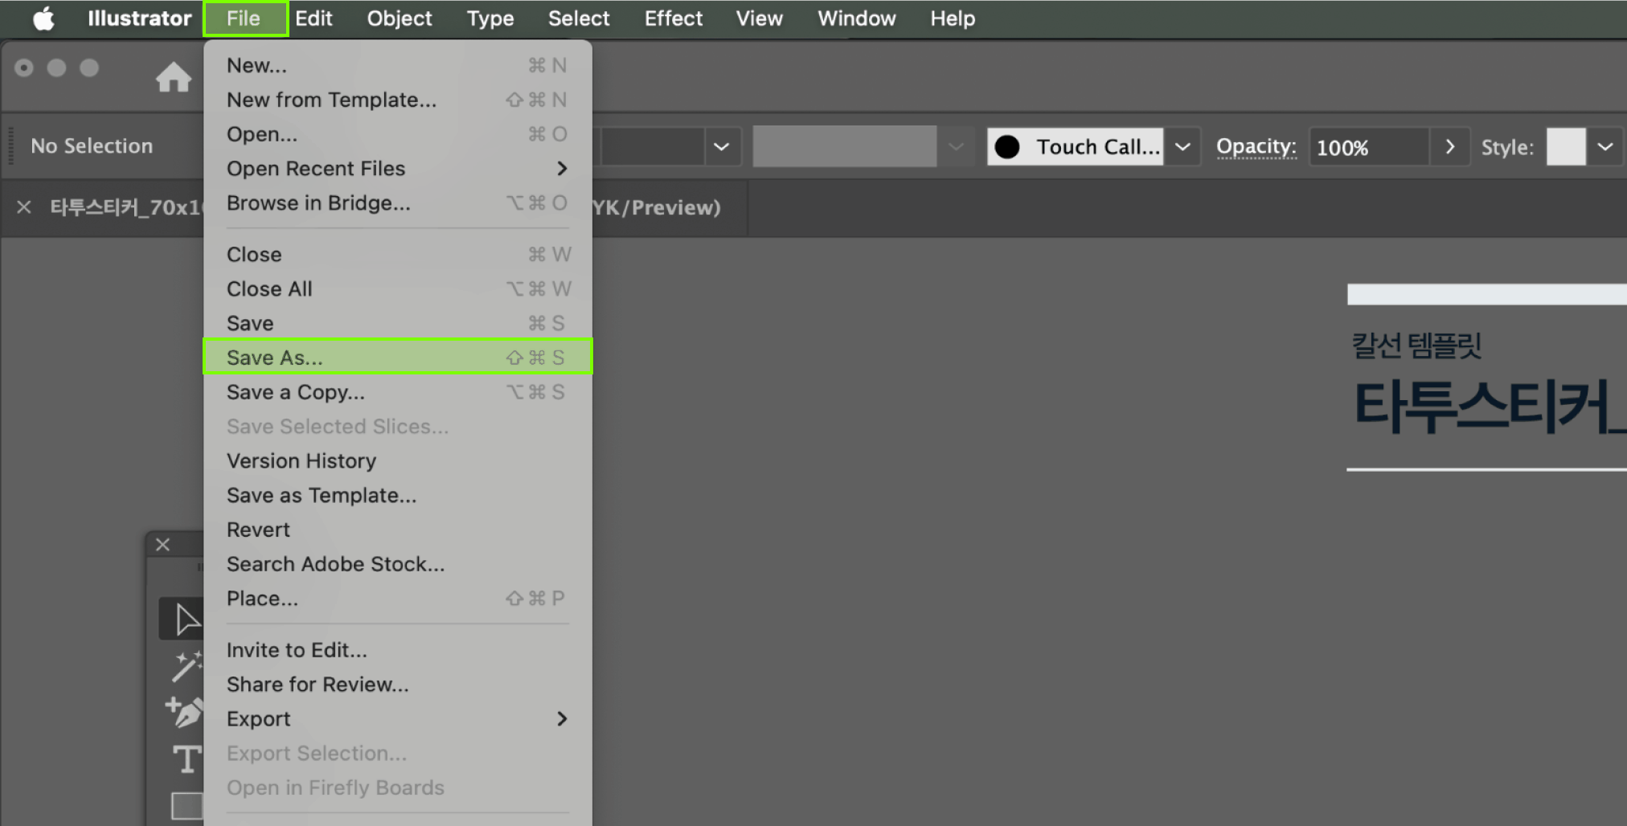Choose Revert from the File menu
Screen dimensions: 1627x826
(398, 530)
